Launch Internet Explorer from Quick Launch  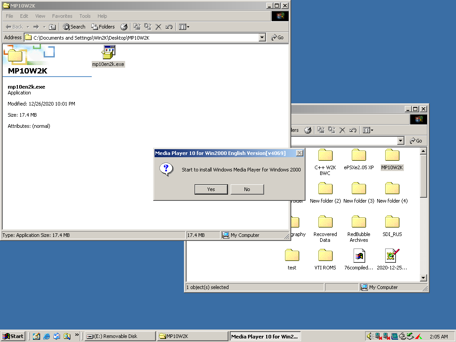pyautogui.click(x=46, y=336)
